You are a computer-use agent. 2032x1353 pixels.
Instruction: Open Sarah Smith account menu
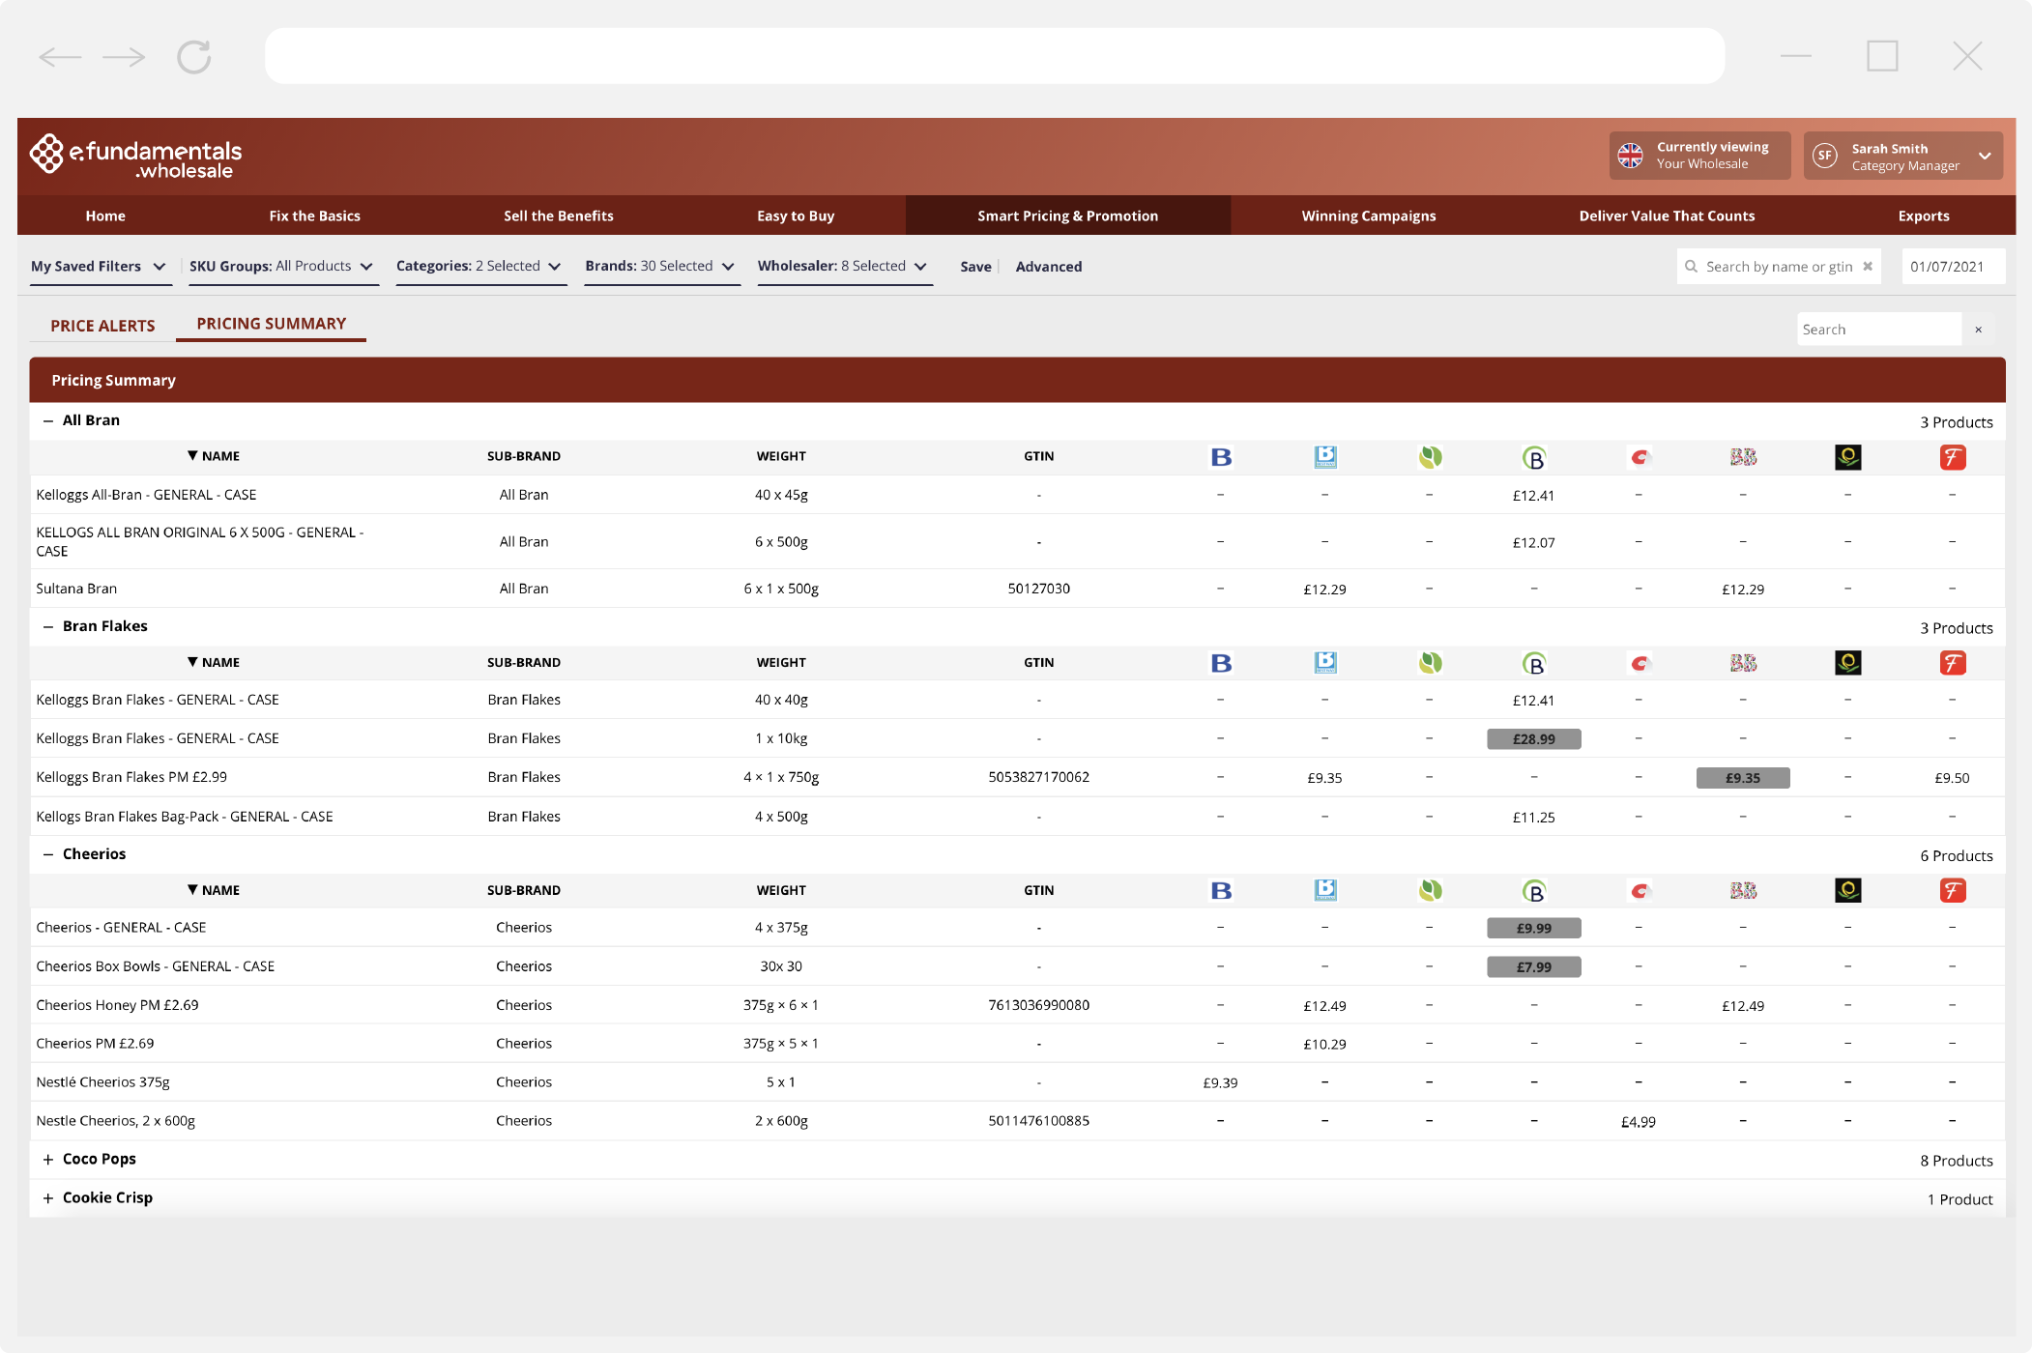point(1902,156)
